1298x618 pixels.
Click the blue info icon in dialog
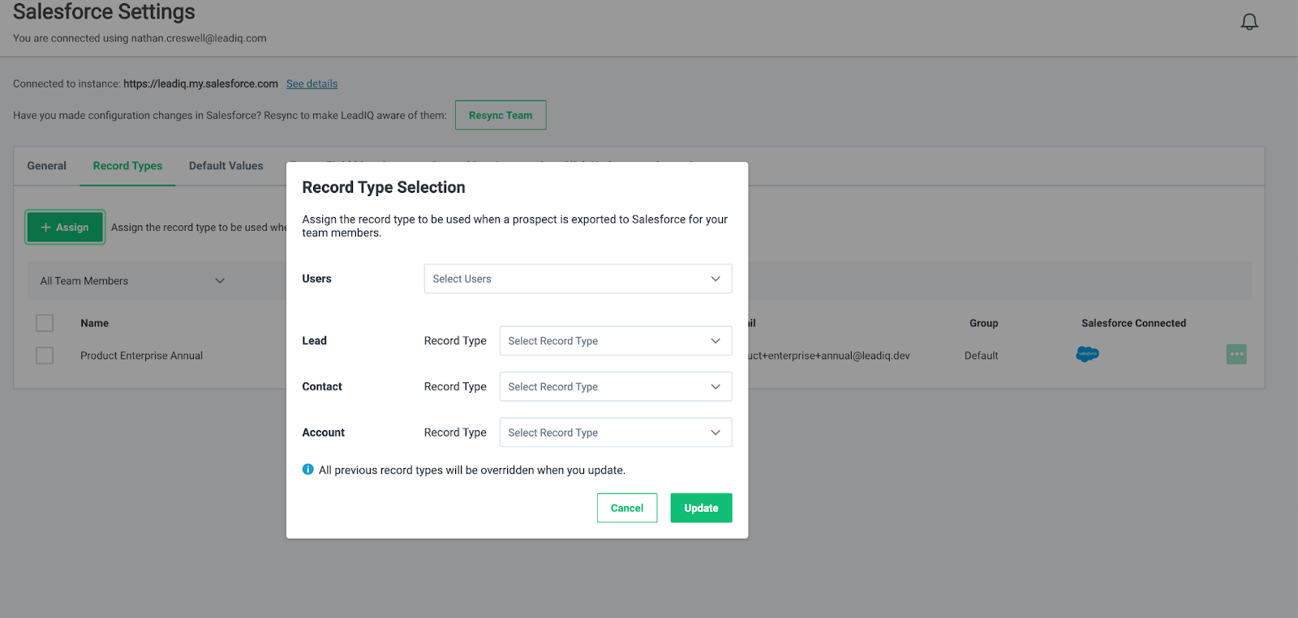(x=308, y=470)
